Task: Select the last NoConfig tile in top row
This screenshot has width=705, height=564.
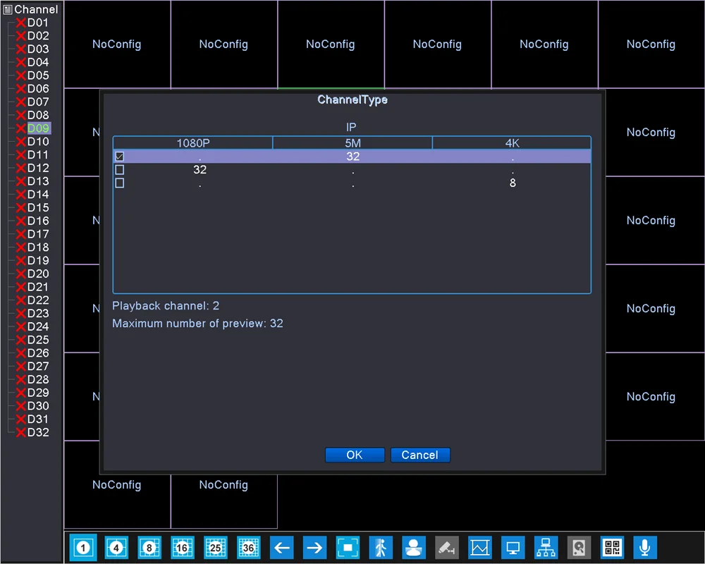Action: 651,44
